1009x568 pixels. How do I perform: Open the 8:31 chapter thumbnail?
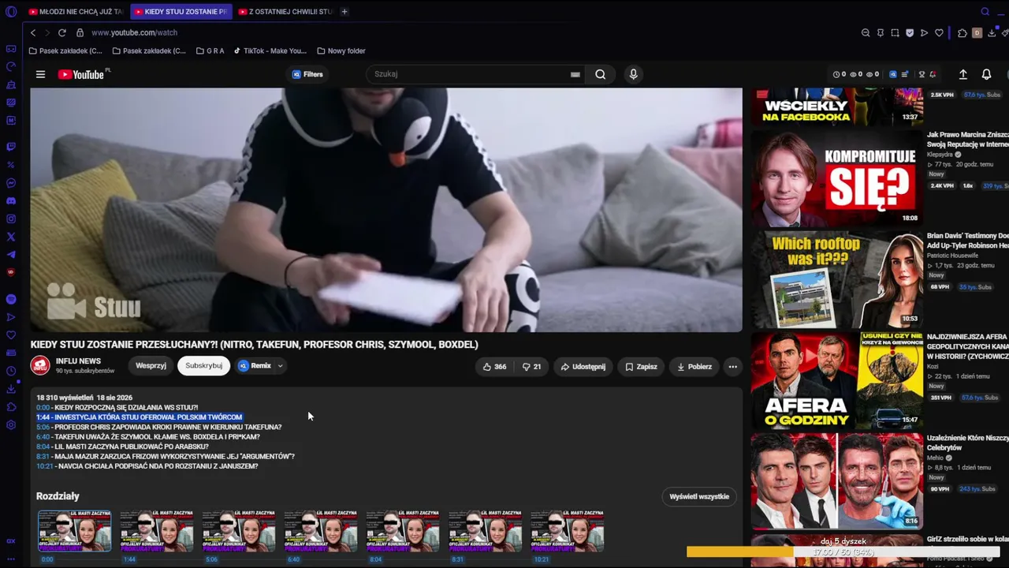pyautogui.click(x=485, y=531)
